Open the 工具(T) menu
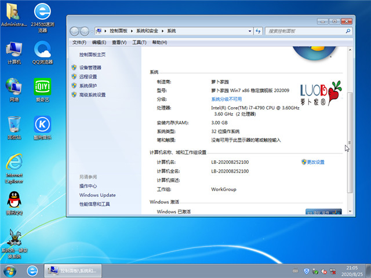Viewport: 371px width, 278px height. (x=139, y=42)
